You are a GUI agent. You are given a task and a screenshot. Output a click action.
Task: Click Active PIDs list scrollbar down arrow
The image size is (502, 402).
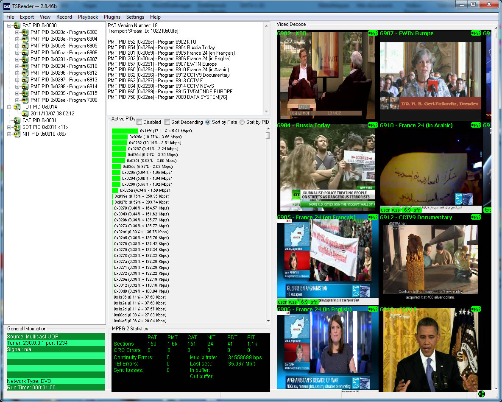pyautogui.click(x=268, y=321)
